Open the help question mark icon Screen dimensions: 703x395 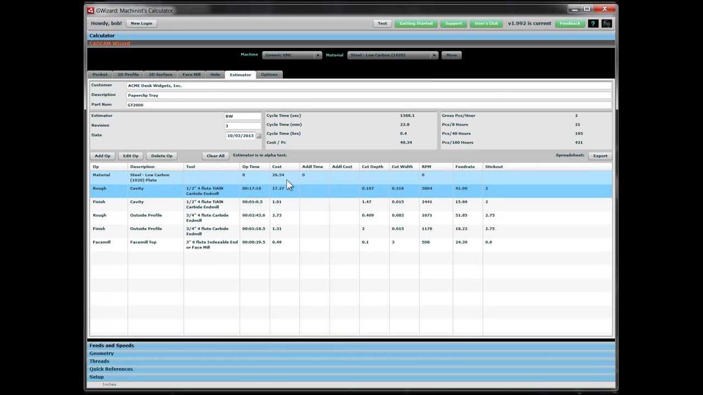tap(593, 24)
